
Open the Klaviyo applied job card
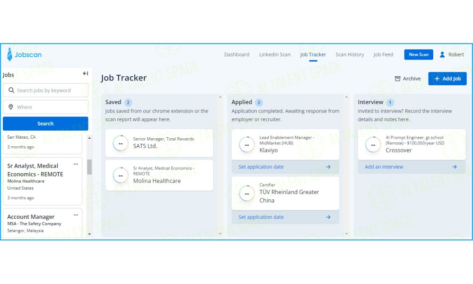tap(285, 144)
